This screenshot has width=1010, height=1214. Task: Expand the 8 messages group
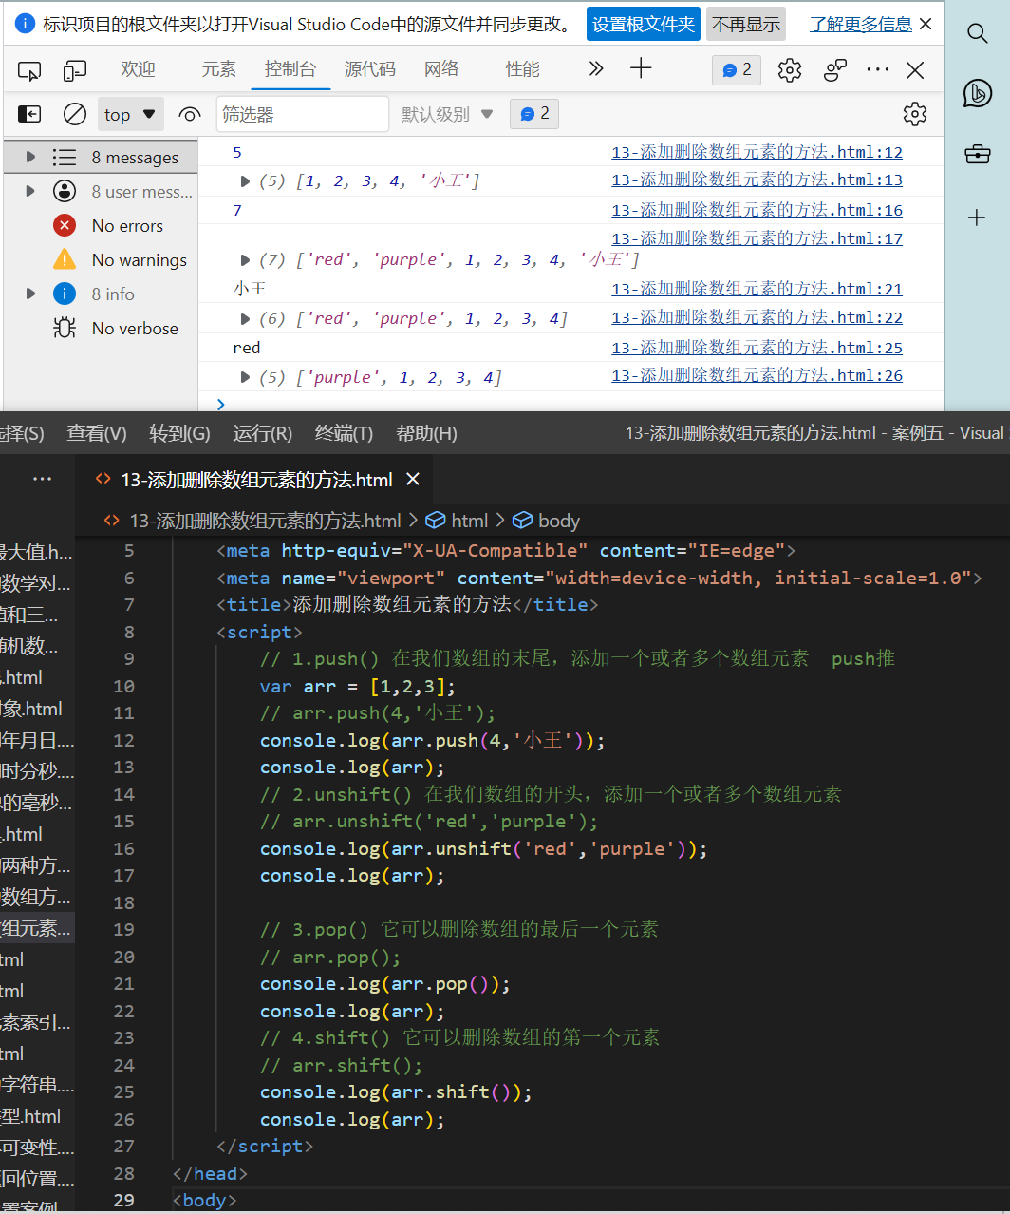click(30, 157)
